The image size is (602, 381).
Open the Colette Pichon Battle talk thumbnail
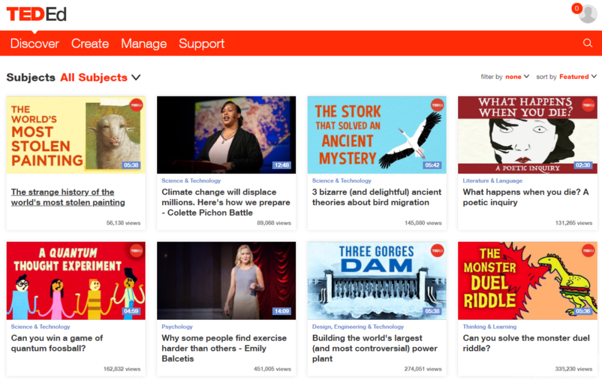[226, 135]
